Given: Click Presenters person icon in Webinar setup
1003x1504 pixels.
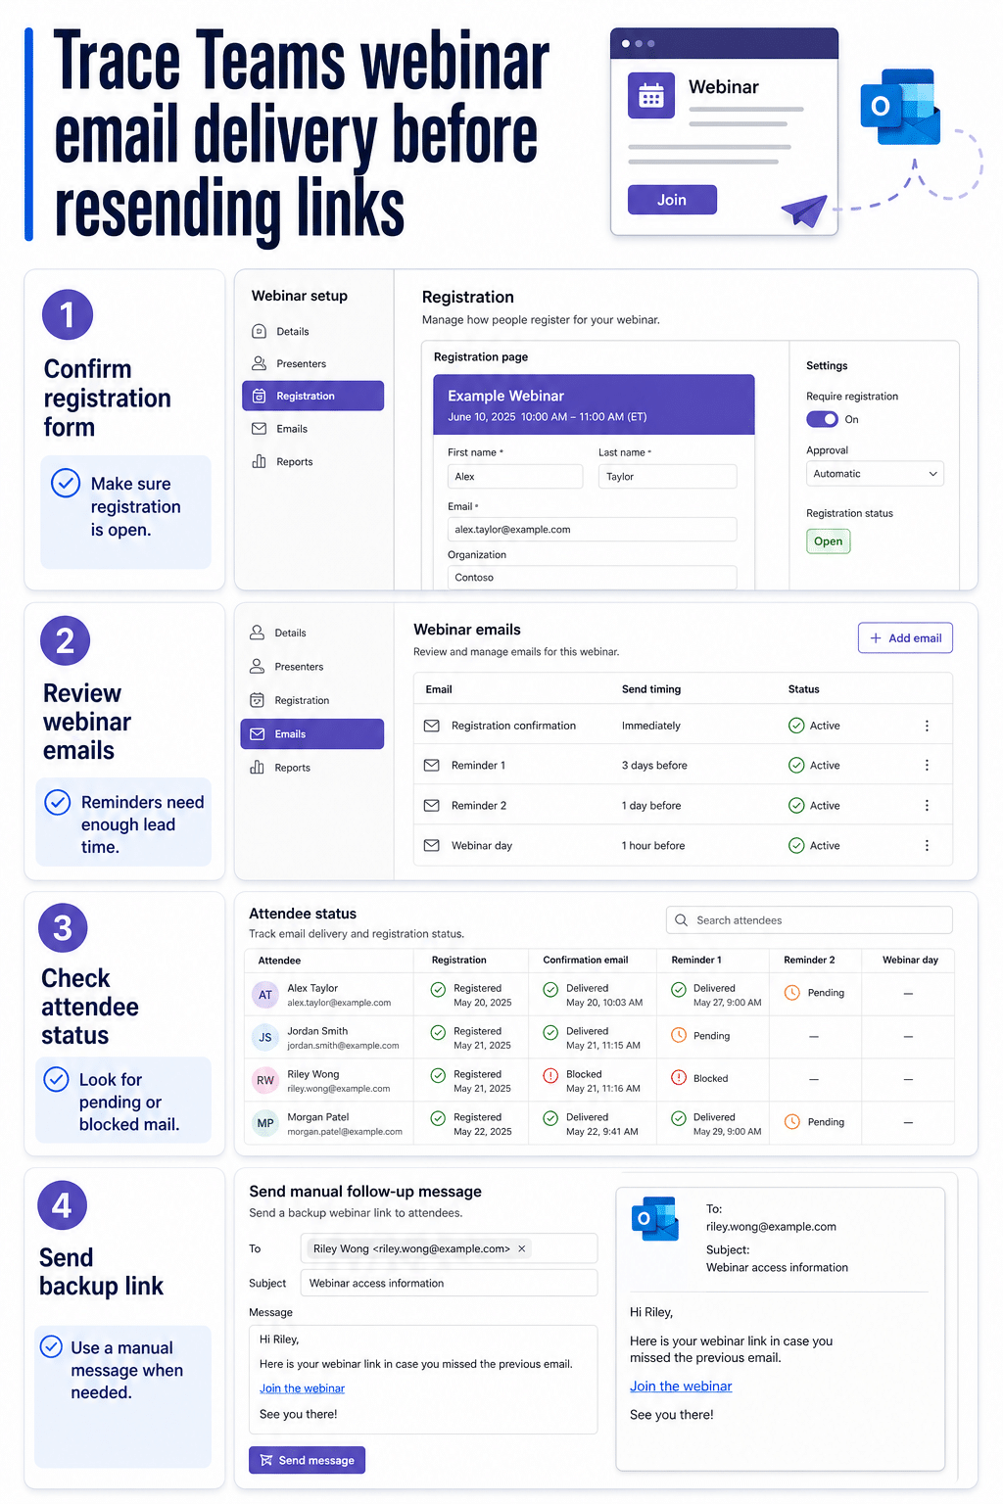Looking at the screenshot, I should point(259,363).
